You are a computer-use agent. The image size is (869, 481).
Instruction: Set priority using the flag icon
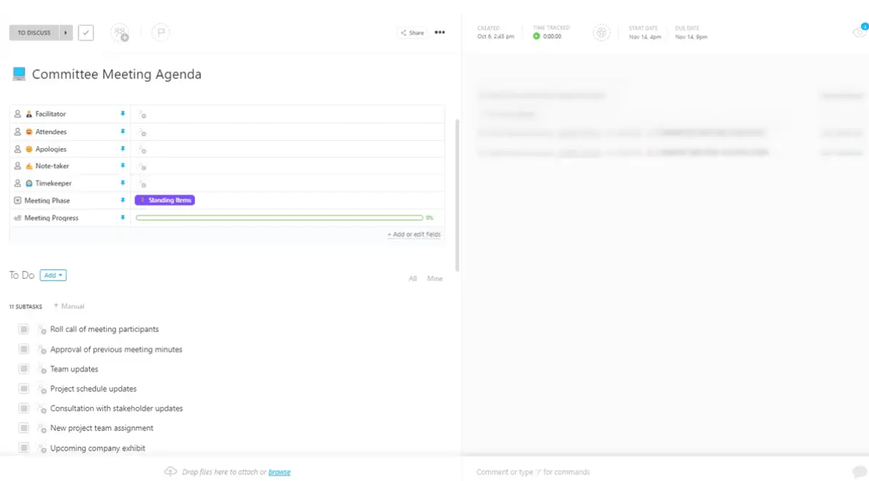[x=161, y=33]
